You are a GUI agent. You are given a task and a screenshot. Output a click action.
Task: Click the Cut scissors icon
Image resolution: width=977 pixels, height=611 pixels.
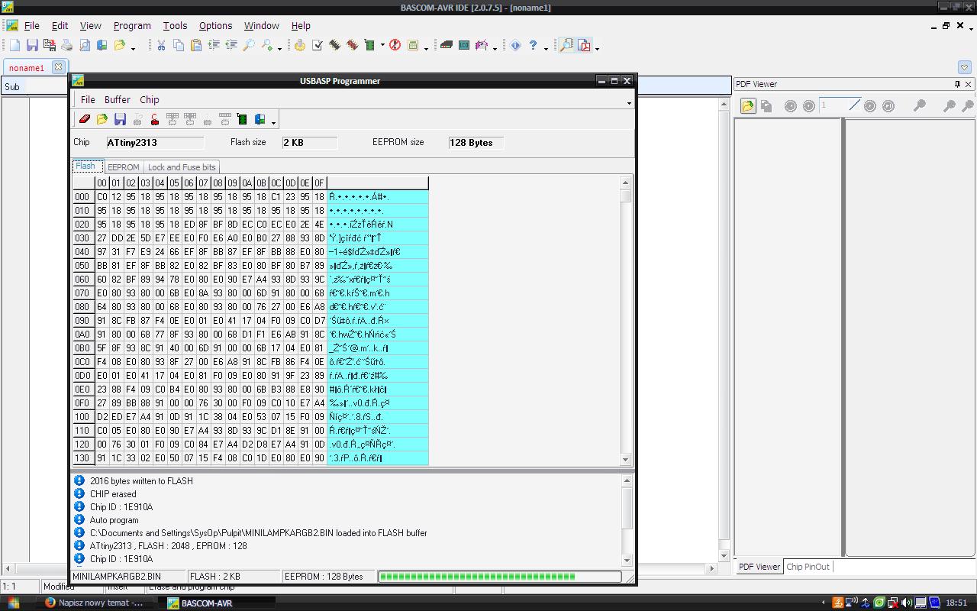[x=161, y=46]
